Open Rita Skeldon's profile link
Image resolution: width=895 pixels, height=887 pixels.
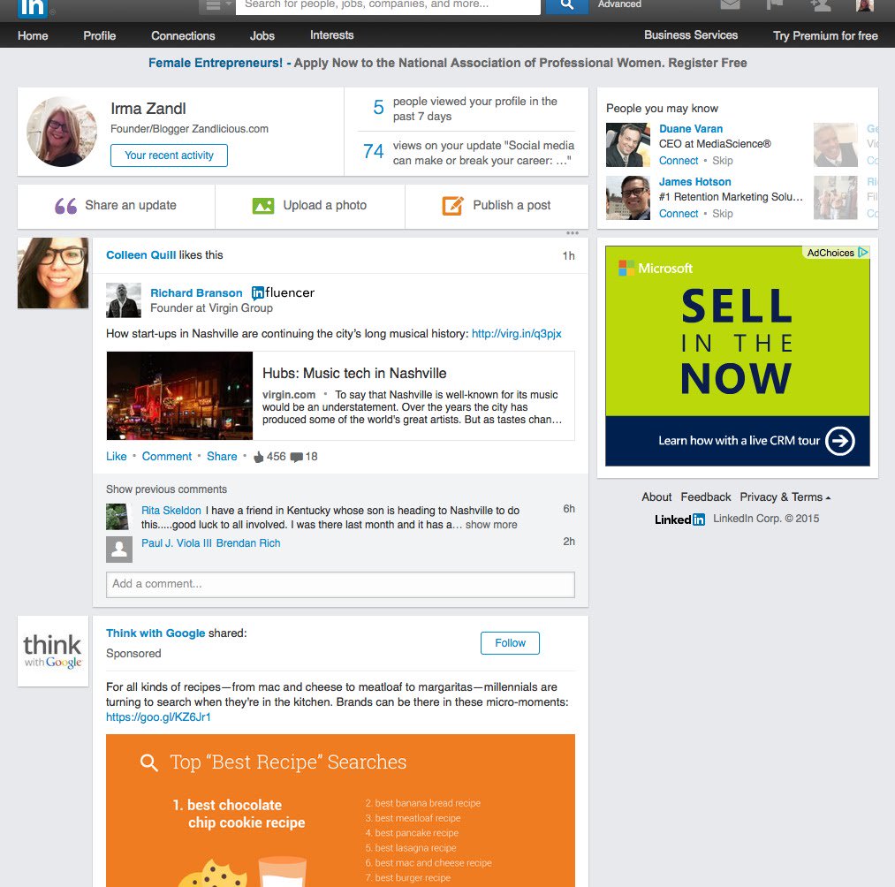pyautogui.click(x=171, y=511)
